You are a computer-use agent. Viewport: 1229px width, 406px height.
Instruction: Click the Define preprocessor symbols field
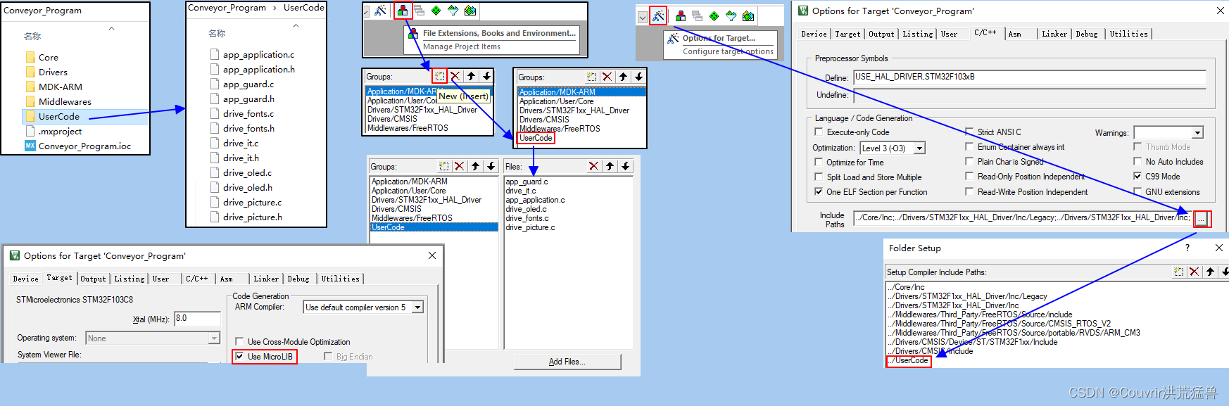(x=1029, y=77)
